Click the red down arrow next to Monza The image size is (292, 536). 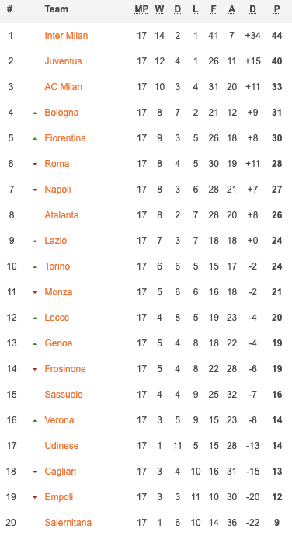coord(35,292)
